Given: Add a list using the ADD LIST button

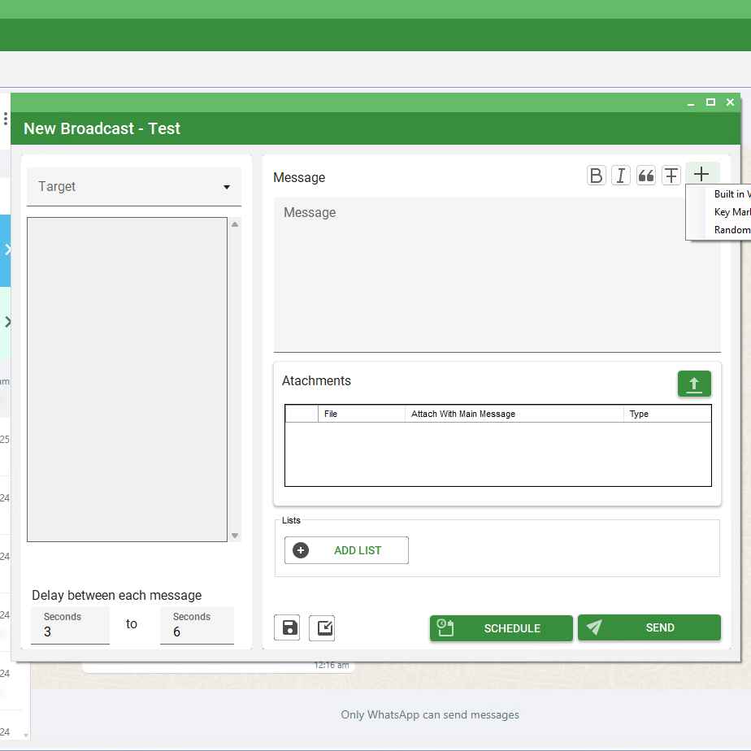Looking at the screenshot, I should pos(346,550).
